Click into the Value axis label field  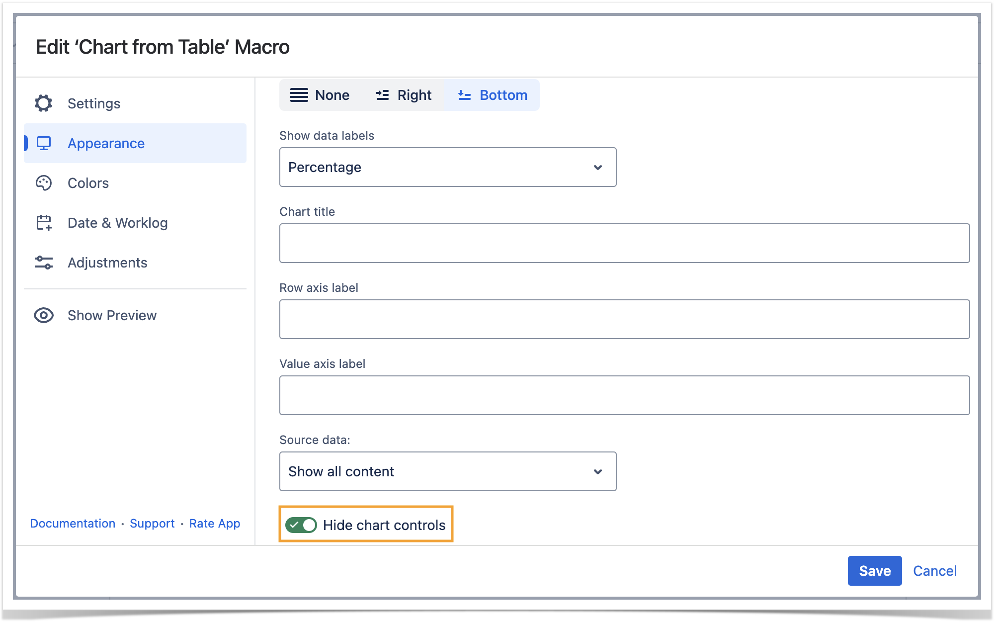click(624, 395)
